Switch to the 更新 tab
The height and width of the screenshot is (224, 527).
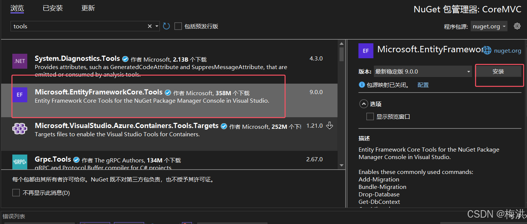click(88, 8)
